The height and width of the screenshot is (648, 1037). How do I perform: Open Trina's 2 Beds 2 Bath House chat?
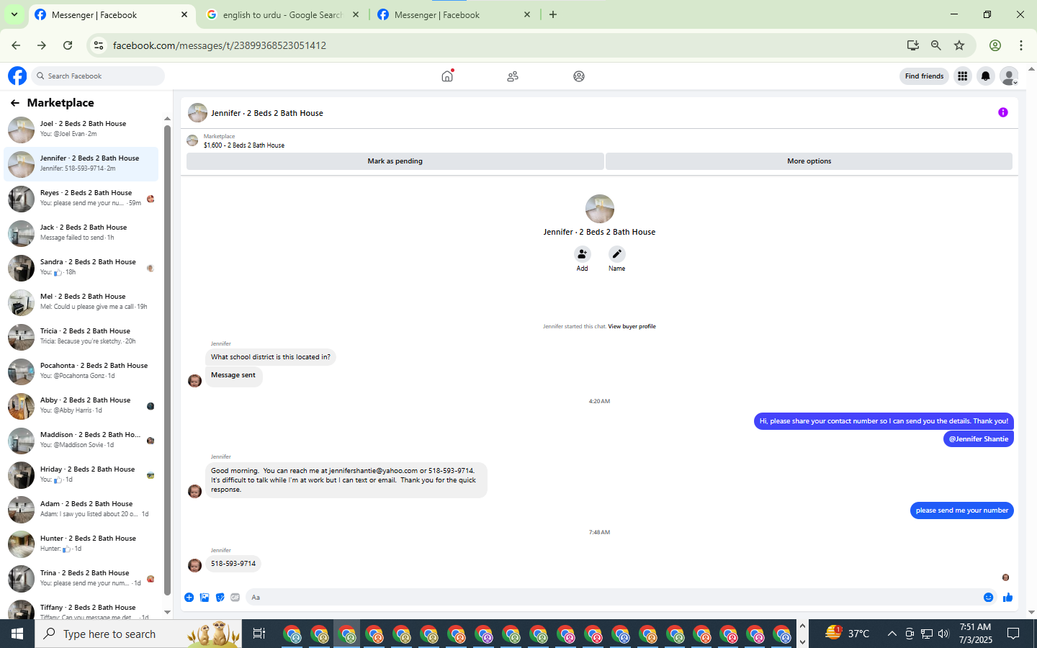coord(81,579)
